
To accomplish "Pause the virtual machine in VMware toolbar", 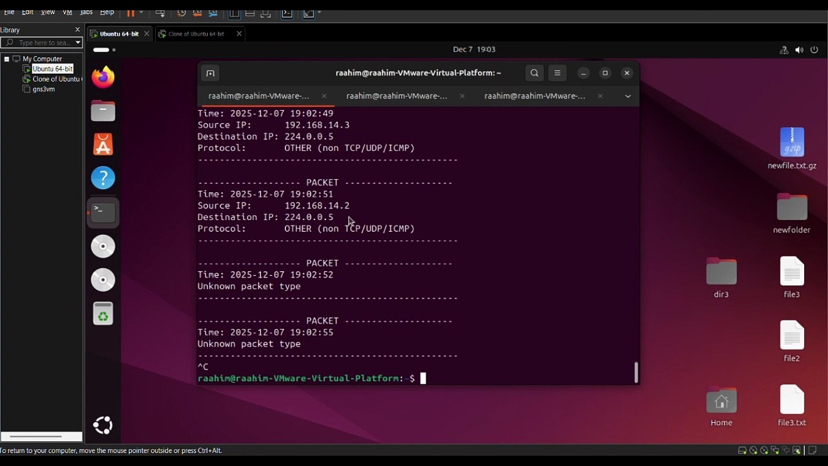I will (131, 12).
